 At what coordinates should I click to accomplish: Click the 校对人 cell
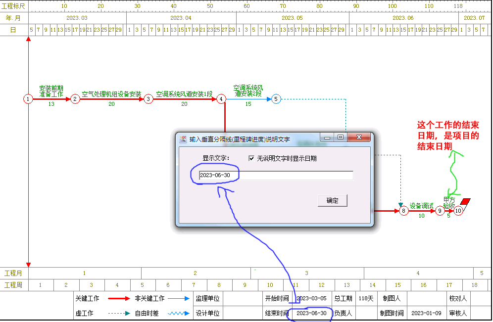click(458, 298)
